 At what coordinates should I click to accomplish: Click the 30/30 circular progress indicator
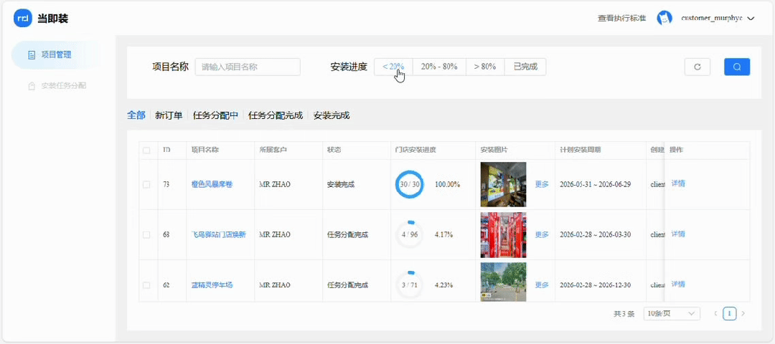pyautogui.click(x=410, y=184)
